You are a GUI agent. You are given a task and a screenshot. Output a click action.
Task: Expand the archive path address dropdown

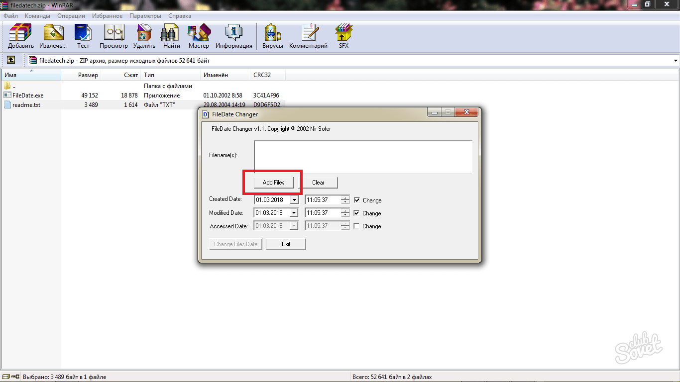click(x=676, y=61)
